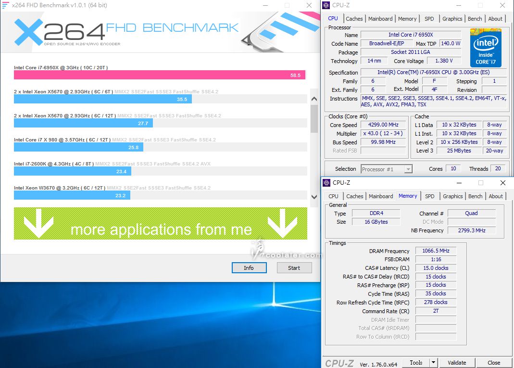The height and width of the screenshot is (368, 514).
Task: Click the Tools button in CPU-Z
Action: click(x=416, y=362)
